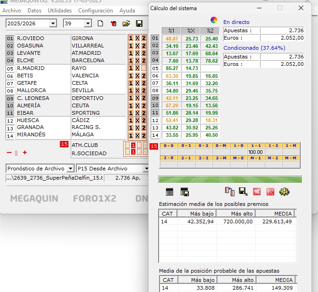Open file with the yellow folder icon

(126, 23)
